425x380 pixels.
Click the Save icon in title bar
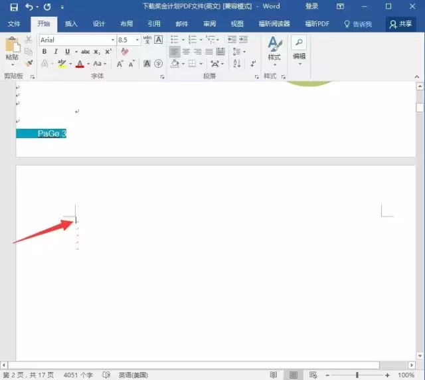pos(14,7)
